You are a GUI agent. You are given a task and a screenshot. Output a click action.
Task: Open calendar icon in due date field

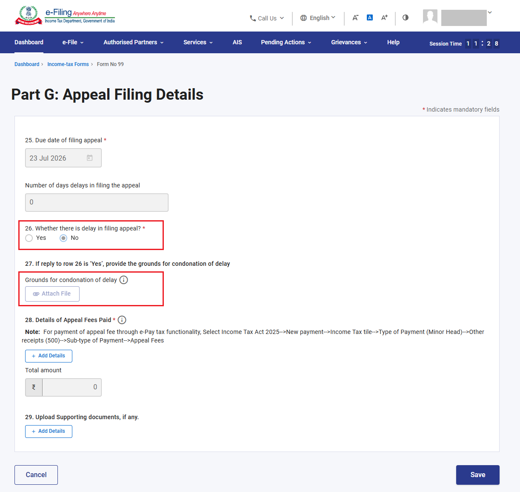coord(90,158)
